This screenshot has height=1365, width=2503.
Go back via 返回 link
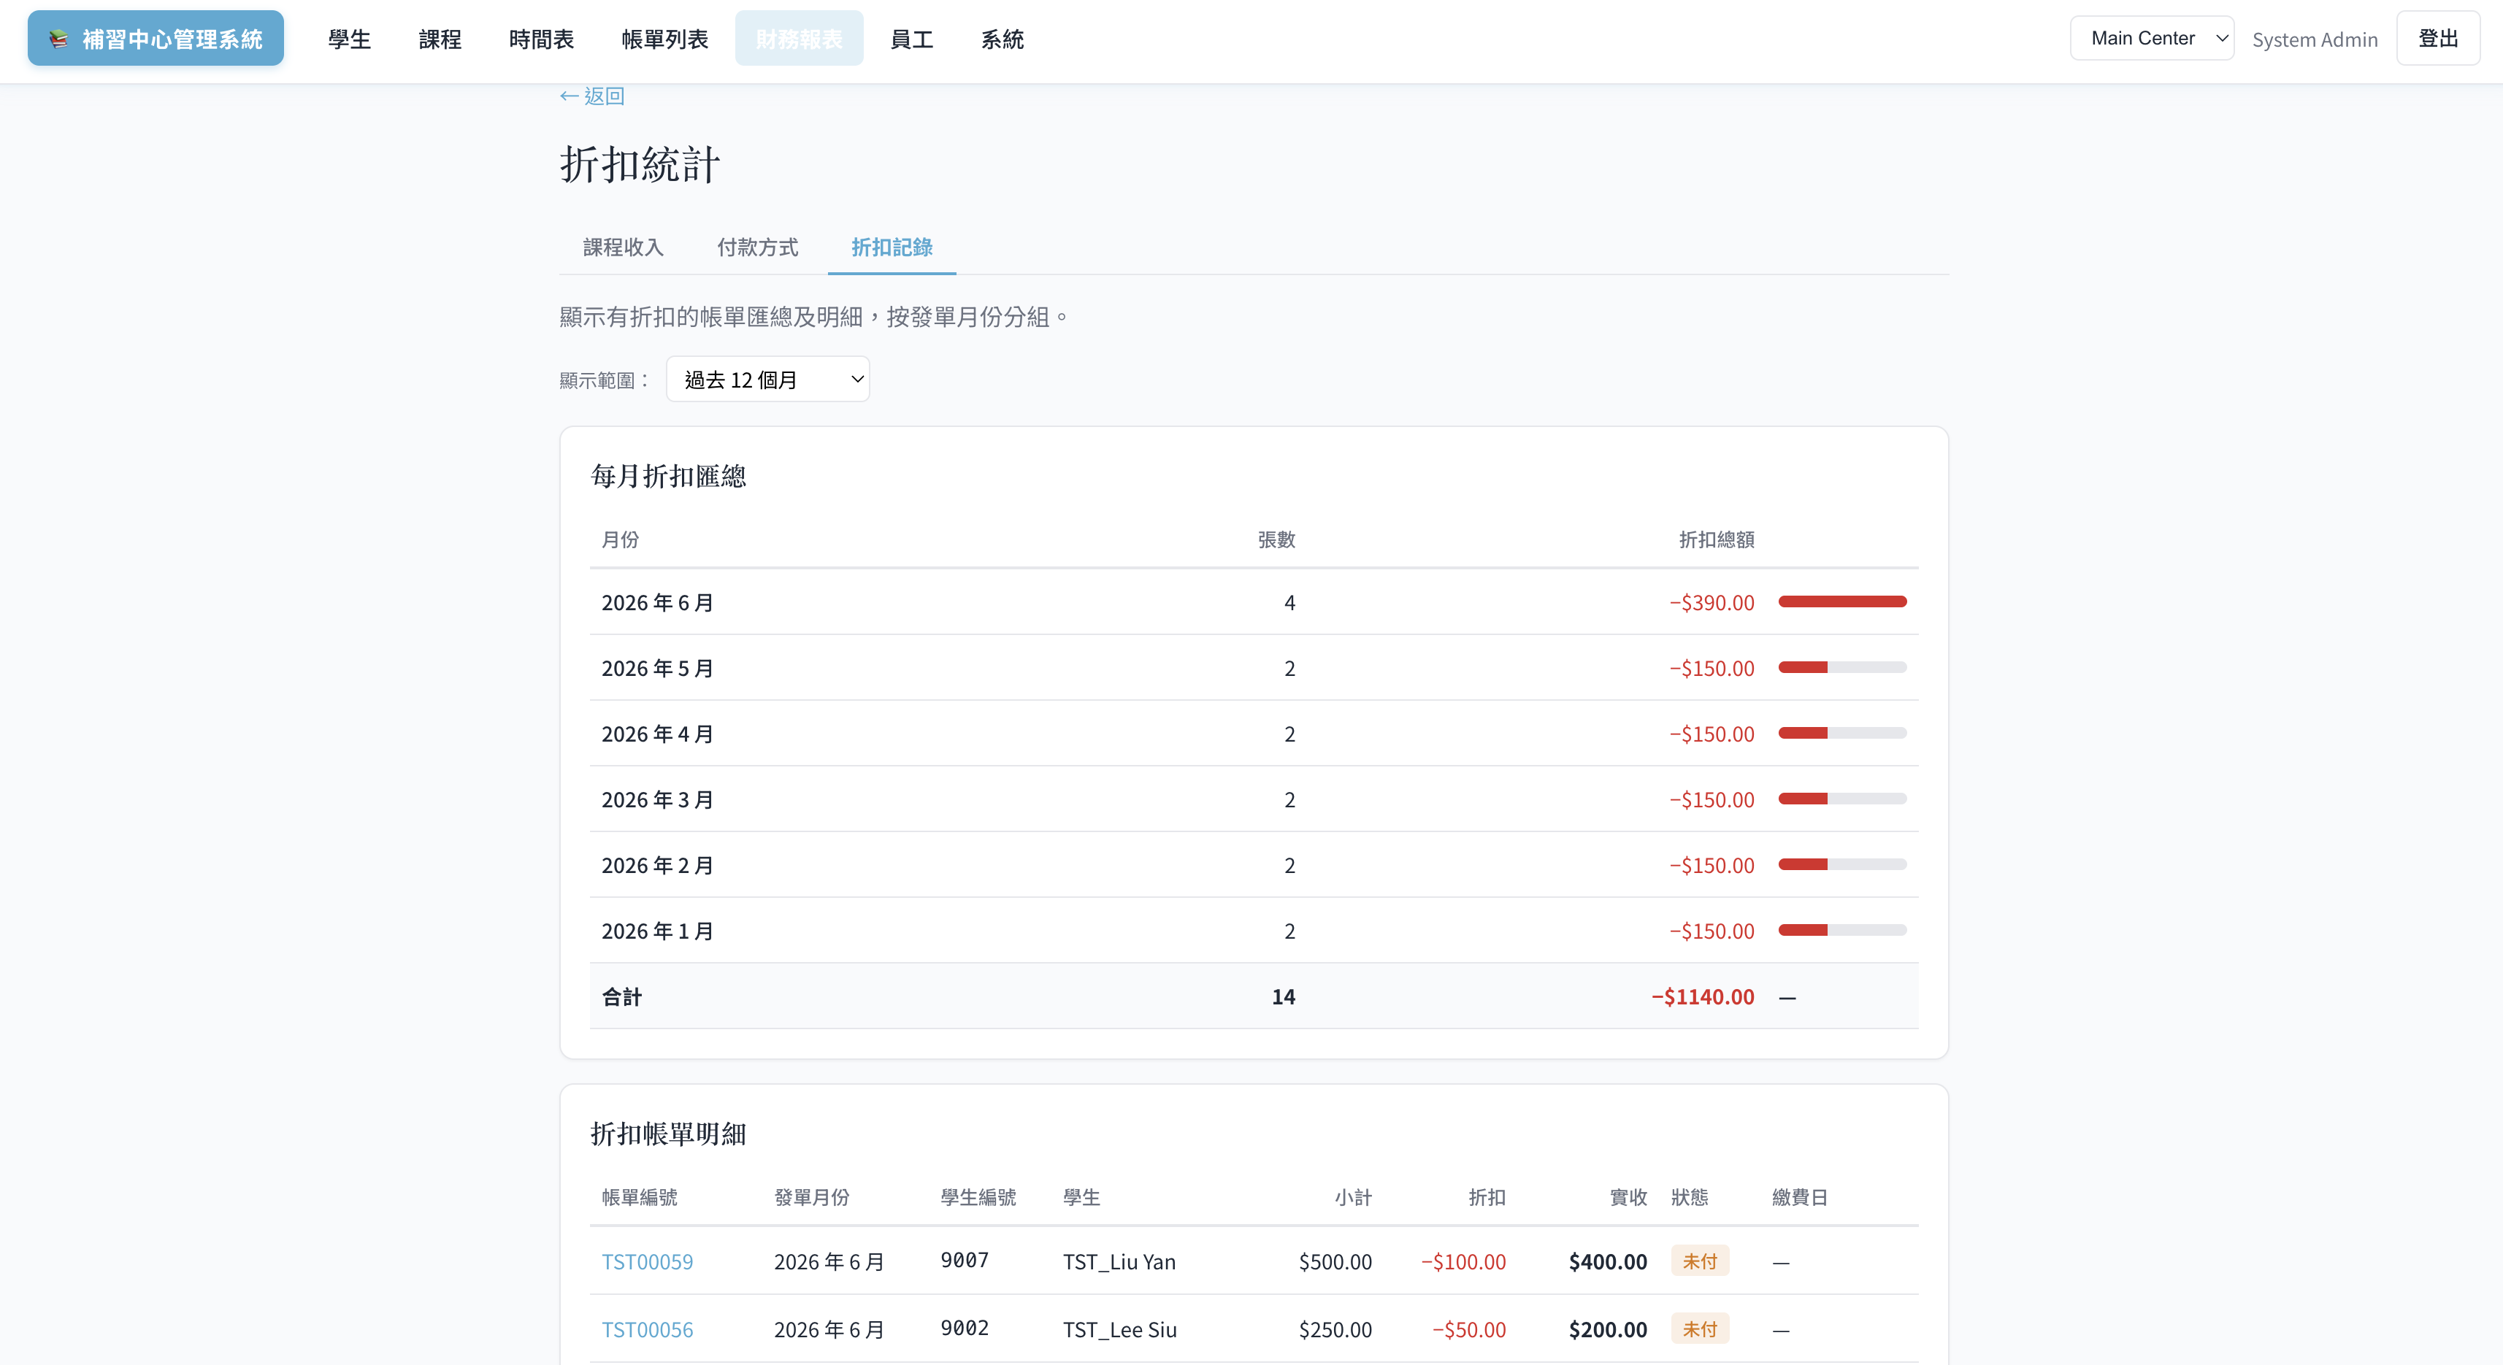[x=591, y=96]
